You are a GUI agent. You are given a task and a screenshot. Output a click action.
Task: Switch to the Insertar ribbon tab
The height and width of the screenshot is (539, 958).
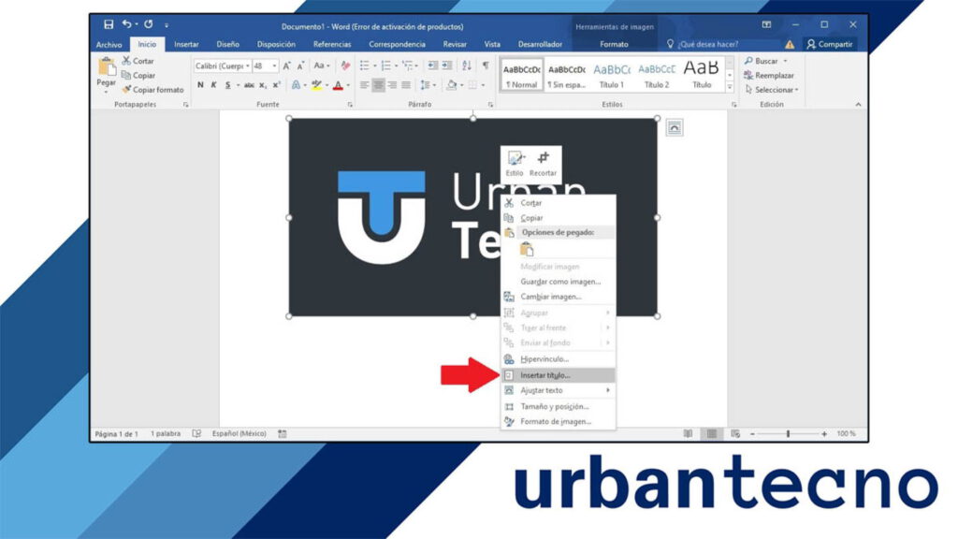[186, 44]
